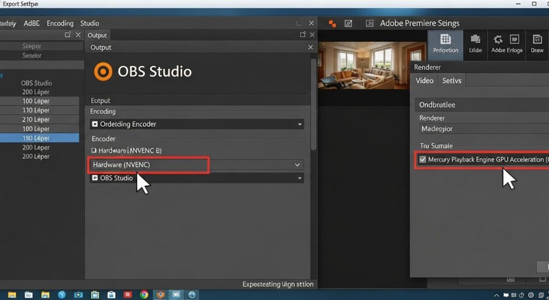Click the Tru Sumale label
This screenshot has height=300, width=549.
(x=436, y=146)
